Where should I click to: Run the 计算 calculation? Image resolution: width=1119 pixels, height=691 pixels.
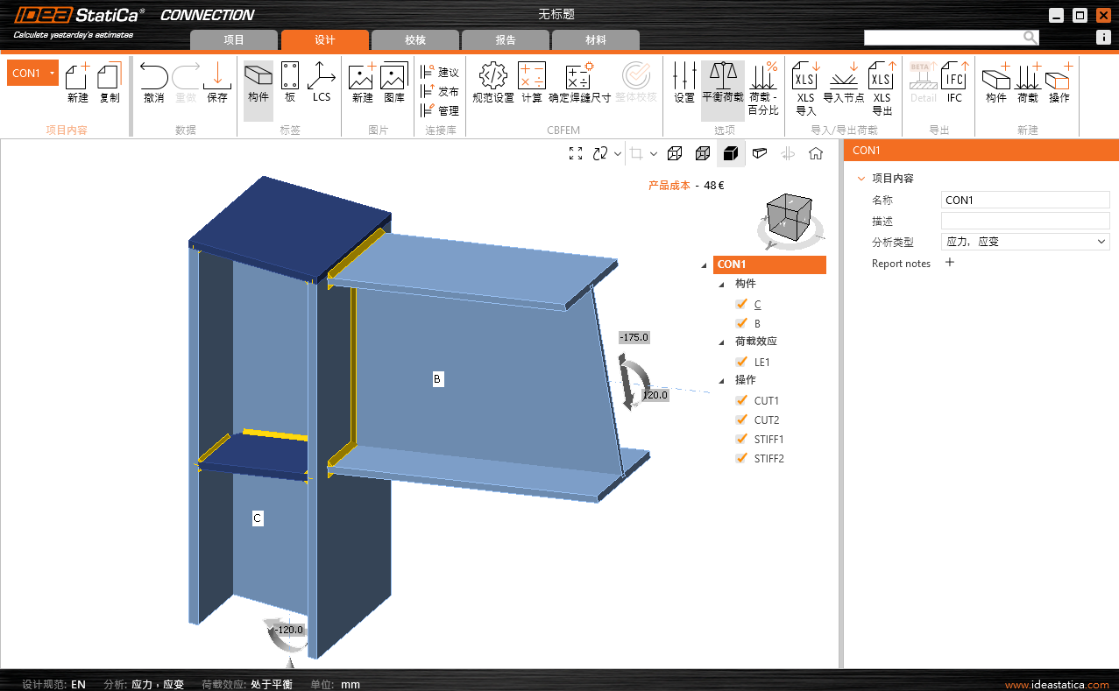[x=532, y=83]
